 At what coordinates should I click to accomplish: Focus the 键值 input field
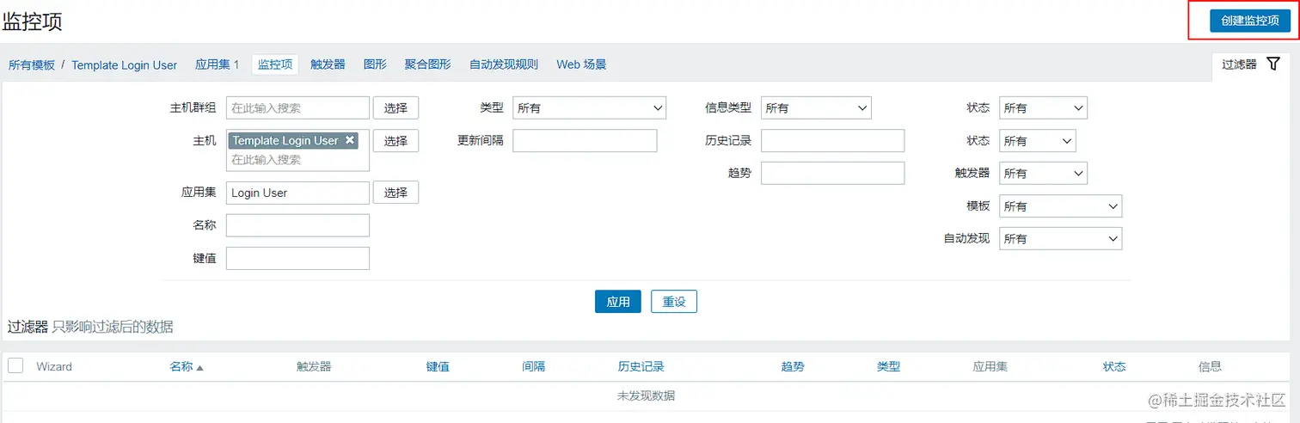point(297,258)
